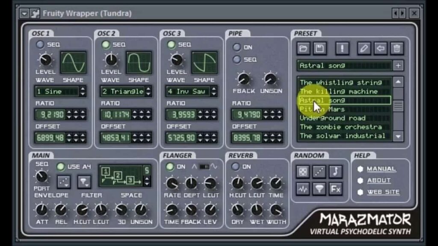Select 'The zombie orchestra' preset
This screenshot has height=246, width=438.
pyautogui.click(x=340, y=127)
